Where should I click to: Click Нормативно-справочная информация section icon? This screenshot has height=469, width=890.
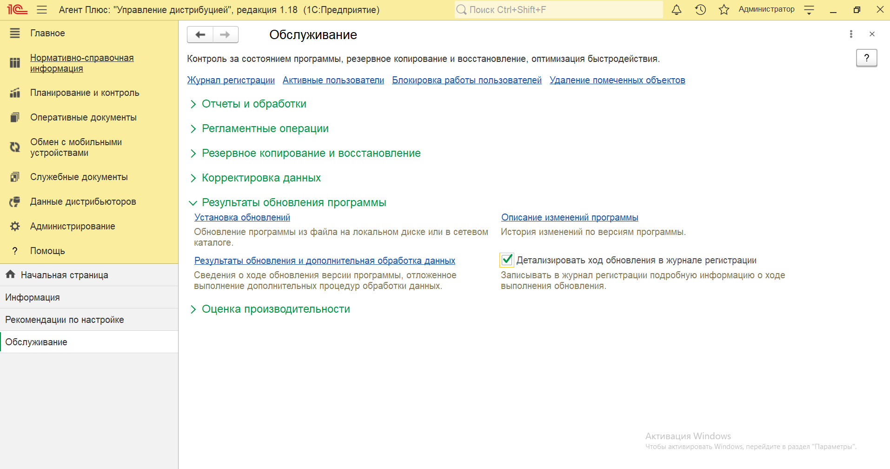click(15, 63)
